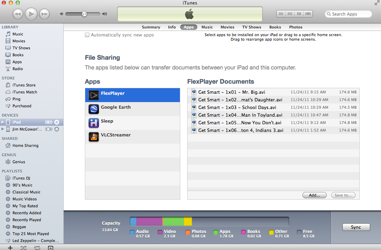The width and height of the screenshot is (381, 250).
Task: Select the Led Zeppelin playlist
Action: (32, 241)
